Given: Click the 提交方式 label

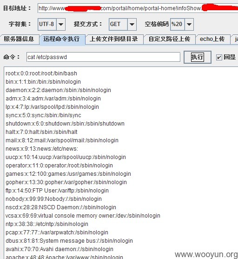Looking at the screenshot, I should (x=88, y=24).
